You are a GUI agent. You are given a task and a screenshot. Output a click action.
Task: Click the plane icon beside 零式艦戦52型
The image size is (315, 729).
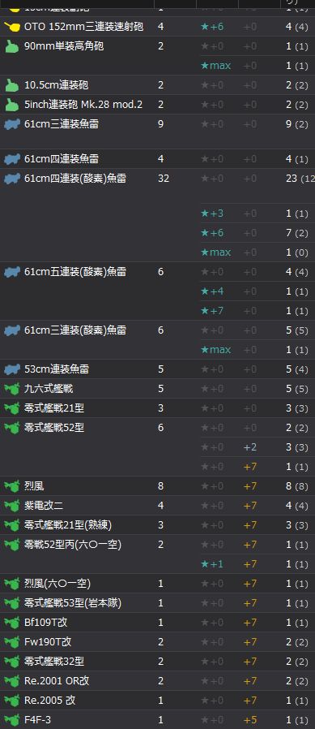pyautogui.click(x=12, y=428)
